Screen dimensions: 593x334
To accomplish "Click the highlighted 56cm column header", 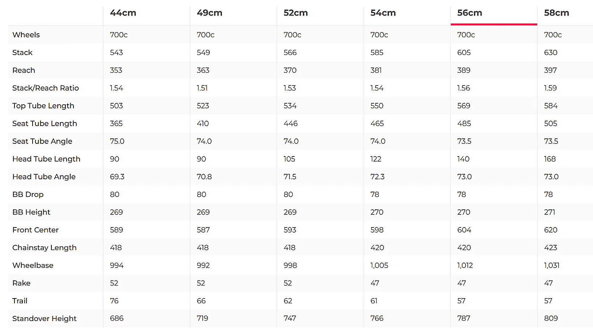I will 470,13.
